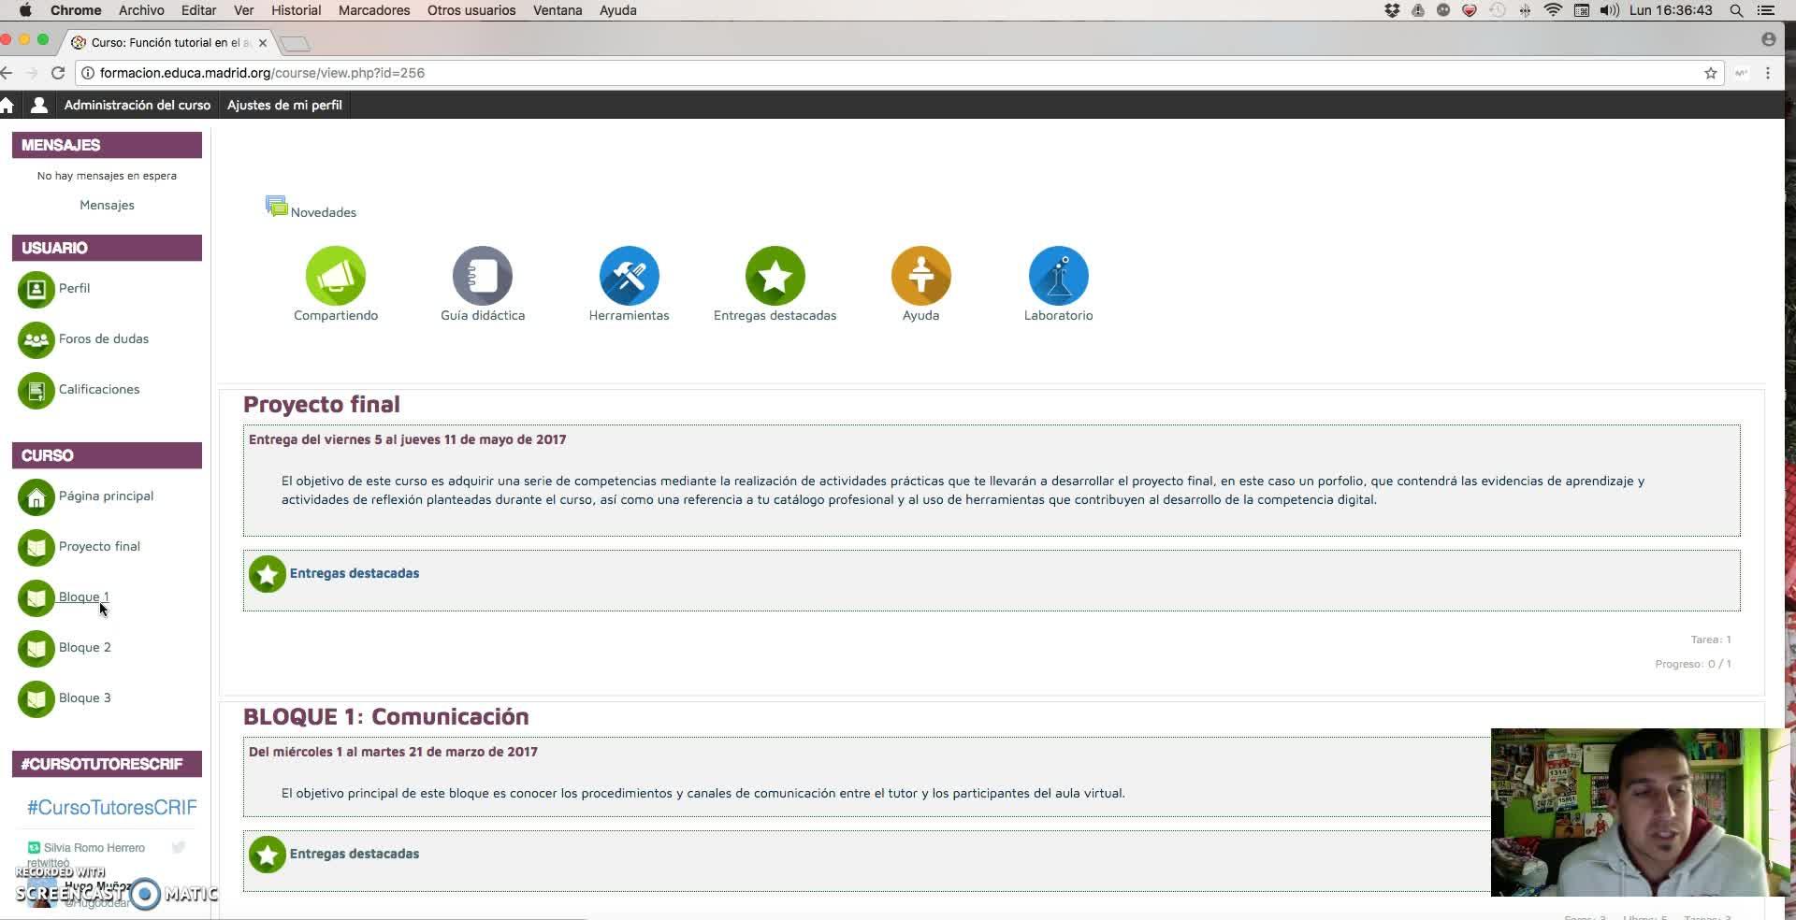The height and width of the screenshot is (920, 1796).
Task: Reload the page with the refresh icon
Action: 58,73
